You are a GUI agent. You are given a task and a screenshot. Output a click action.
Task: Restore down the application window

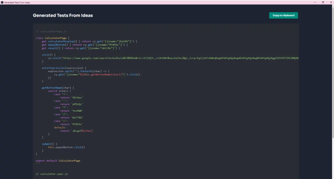coord(323,2)
